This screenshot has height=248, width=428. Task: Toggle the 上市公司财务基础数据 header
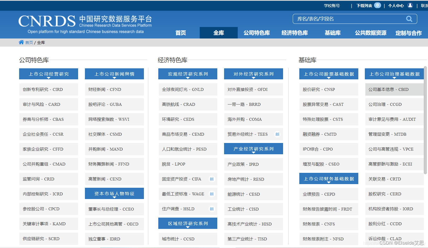pos(329,179)
